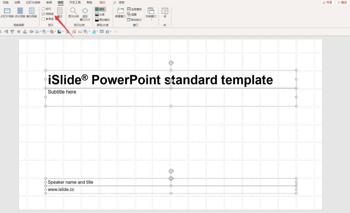The height and width of the screenshot is (213, 350).
Task: Click 适应窗口大小 fit-to-window icon
Action: click(85, 12)
